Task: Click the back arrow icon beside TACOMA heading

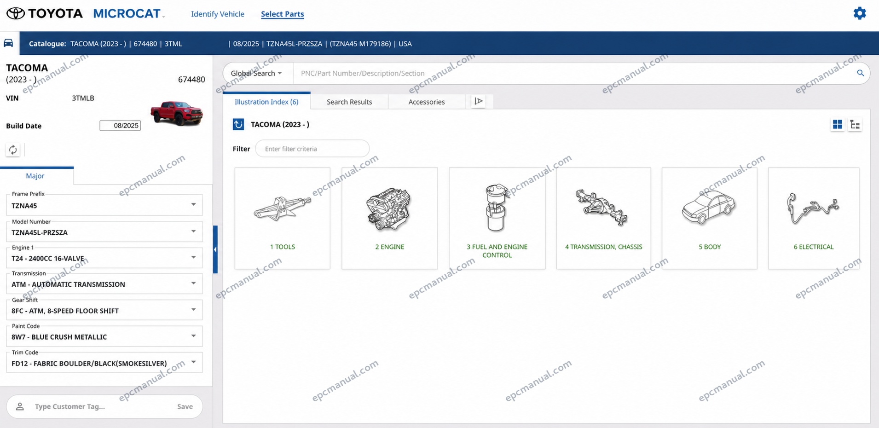Action: pyautogui.click(x=238, y=124)
